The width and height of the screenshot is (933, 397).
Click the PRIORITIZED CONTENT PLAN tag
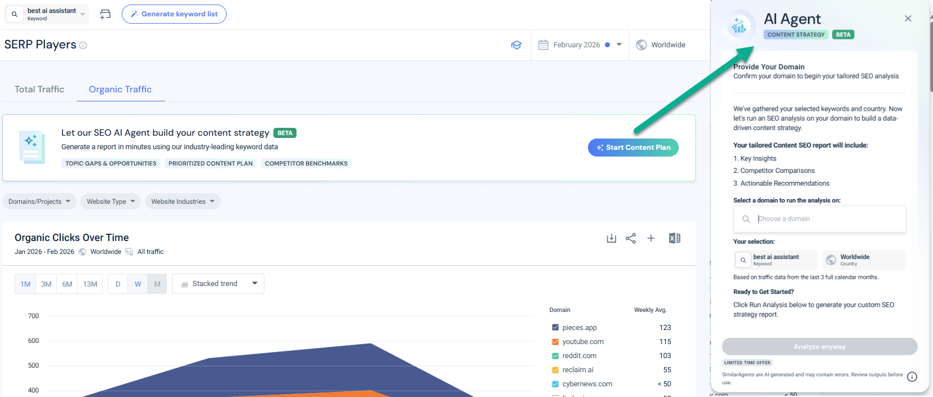[x=210, y=163]
